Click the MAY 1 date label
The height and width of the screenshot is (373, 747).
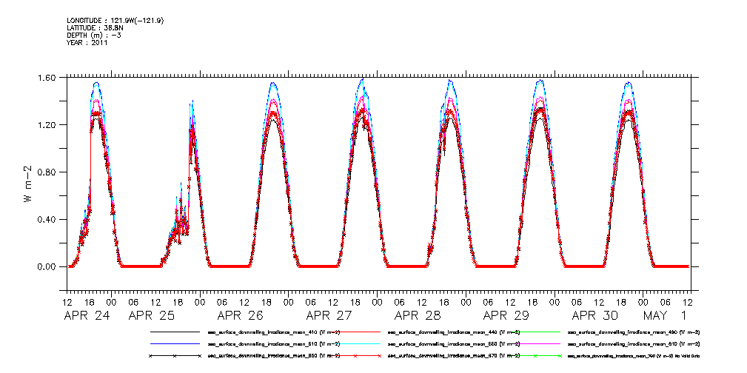[663, 315]
